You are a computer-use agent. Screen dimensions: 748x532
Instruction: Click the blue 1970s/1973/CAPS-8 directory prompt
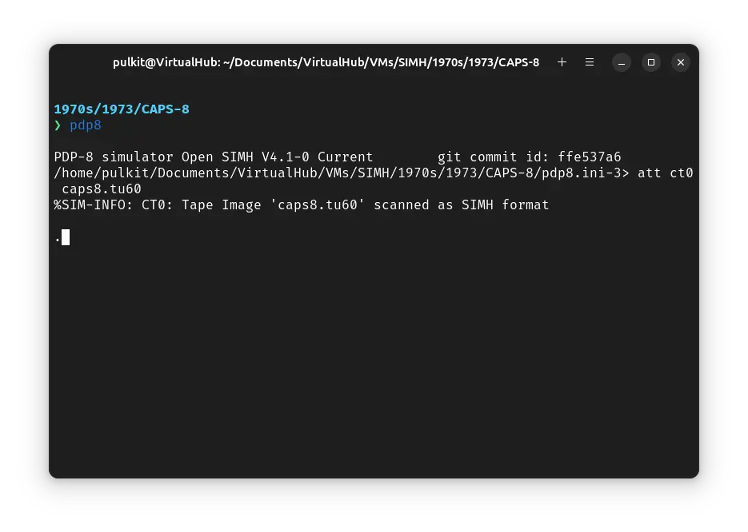click(x=122, y=109)
